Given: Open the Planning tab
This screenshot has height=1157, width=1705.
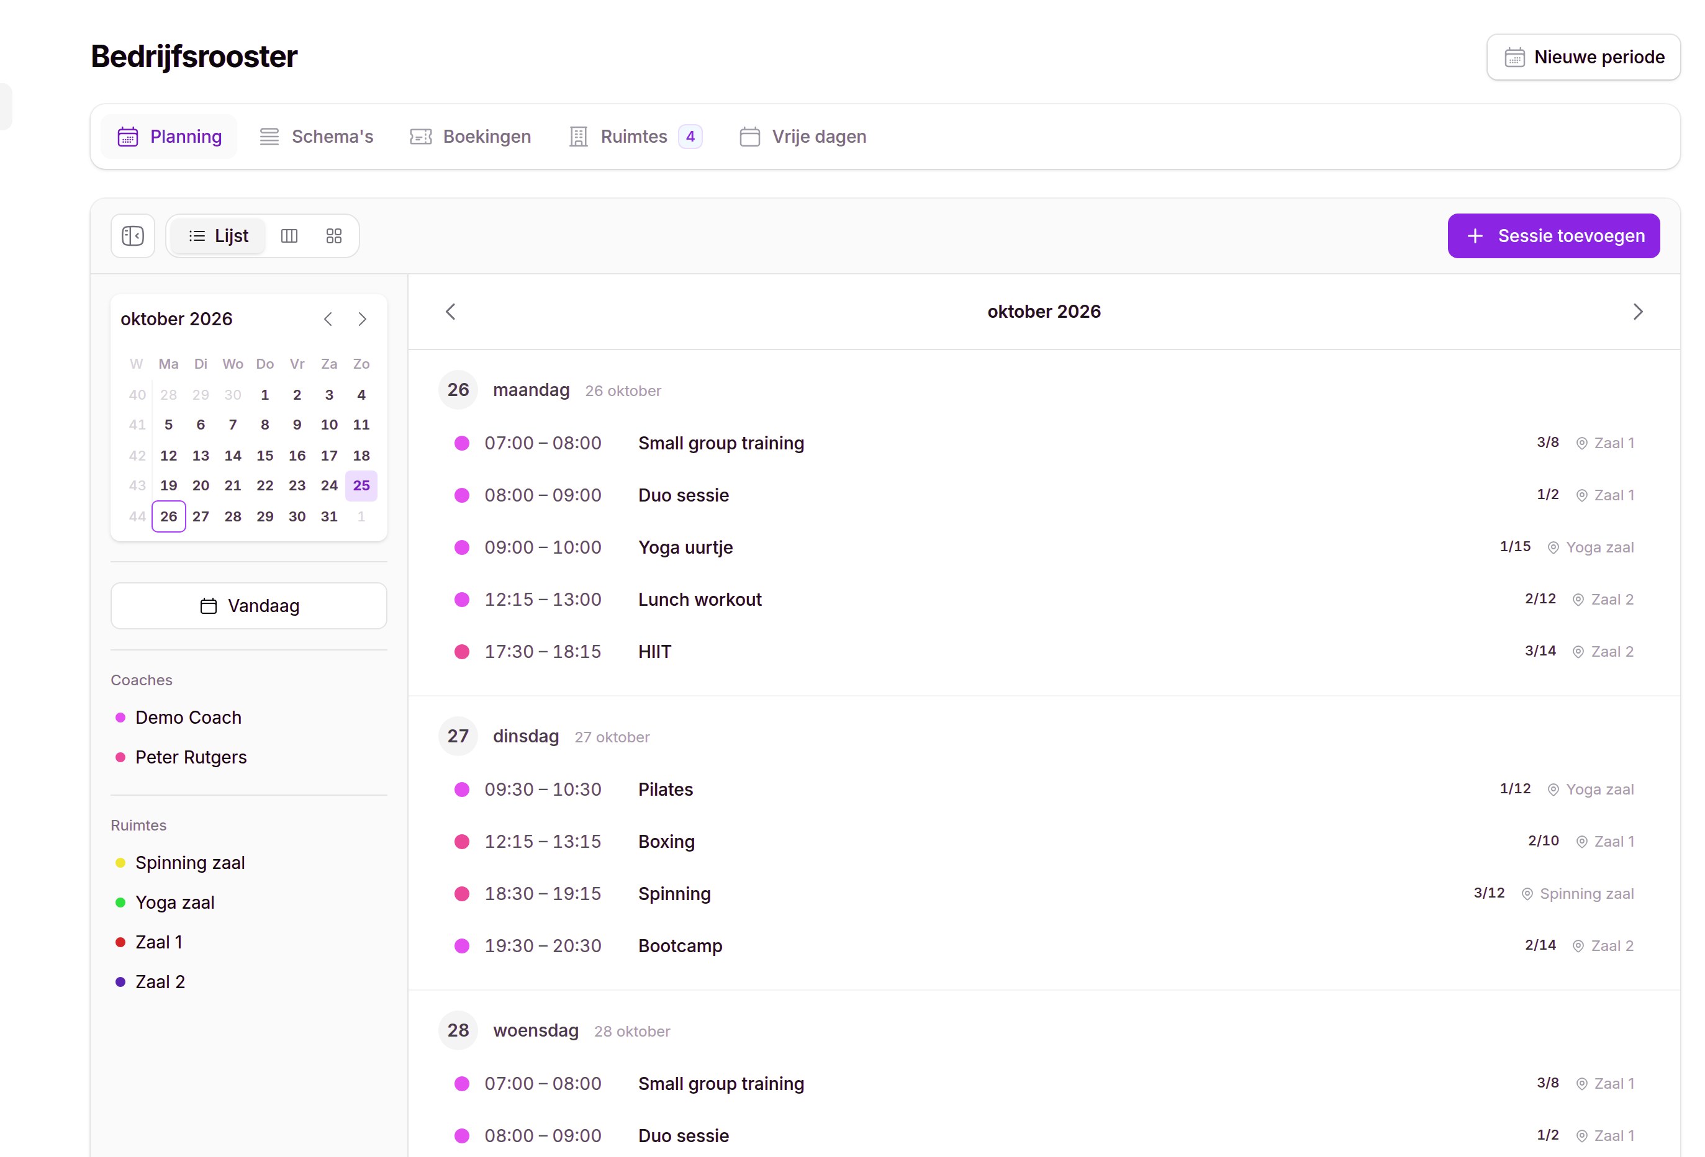Looking at the screenshot, I should [170, 137].
